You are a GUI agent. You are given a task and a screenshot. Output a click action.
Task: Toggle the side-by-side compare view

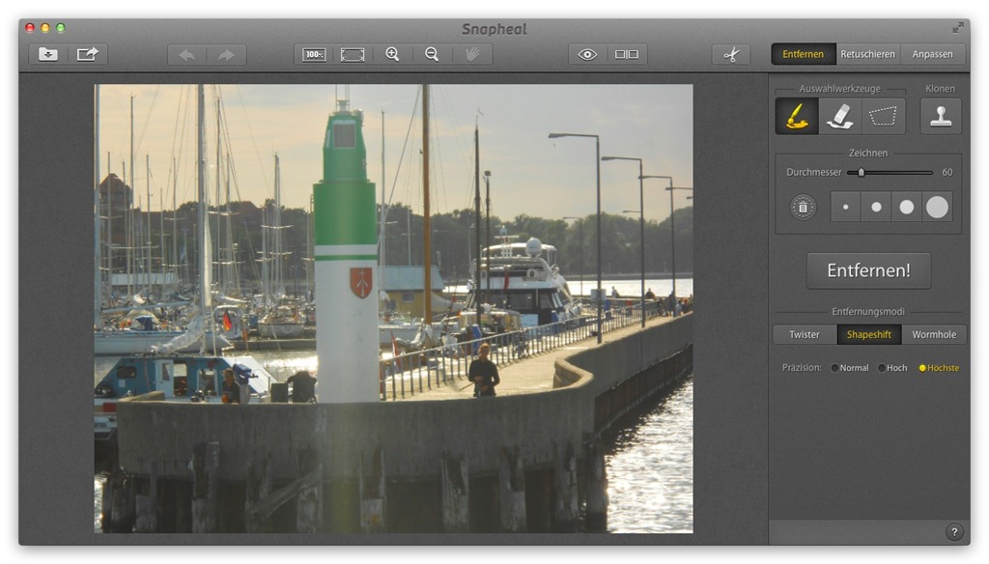(627, 54)
